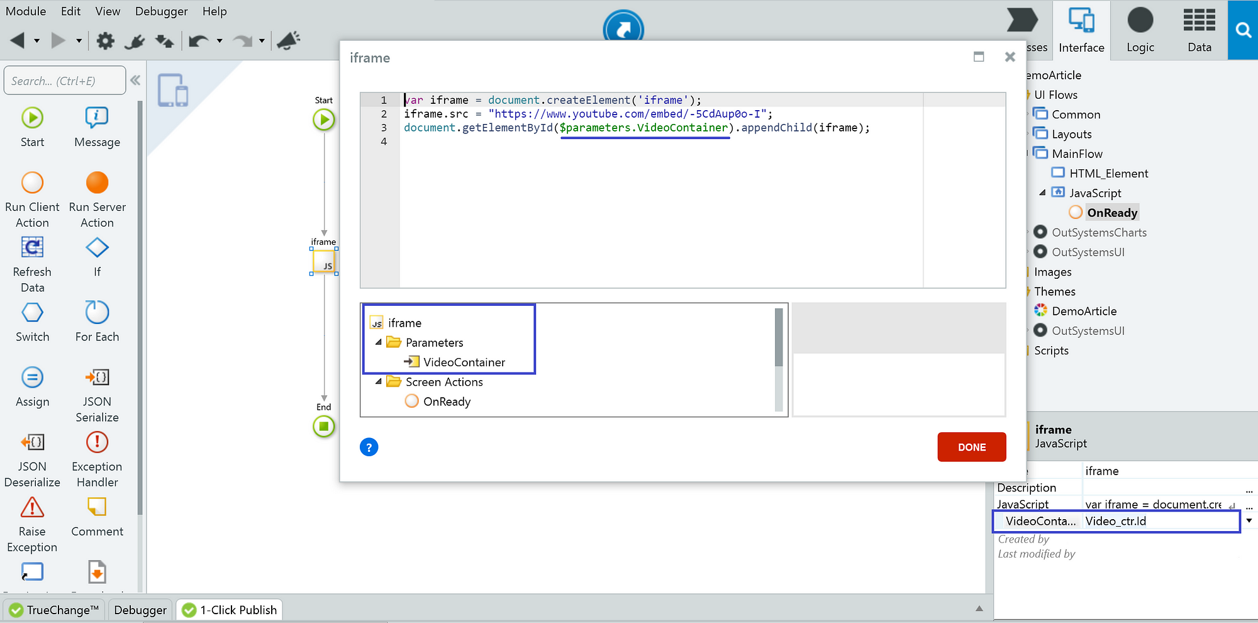Screen dimensions: 1258x623
Task: Open the search magnifier in top right
Action: (1243, 30)
